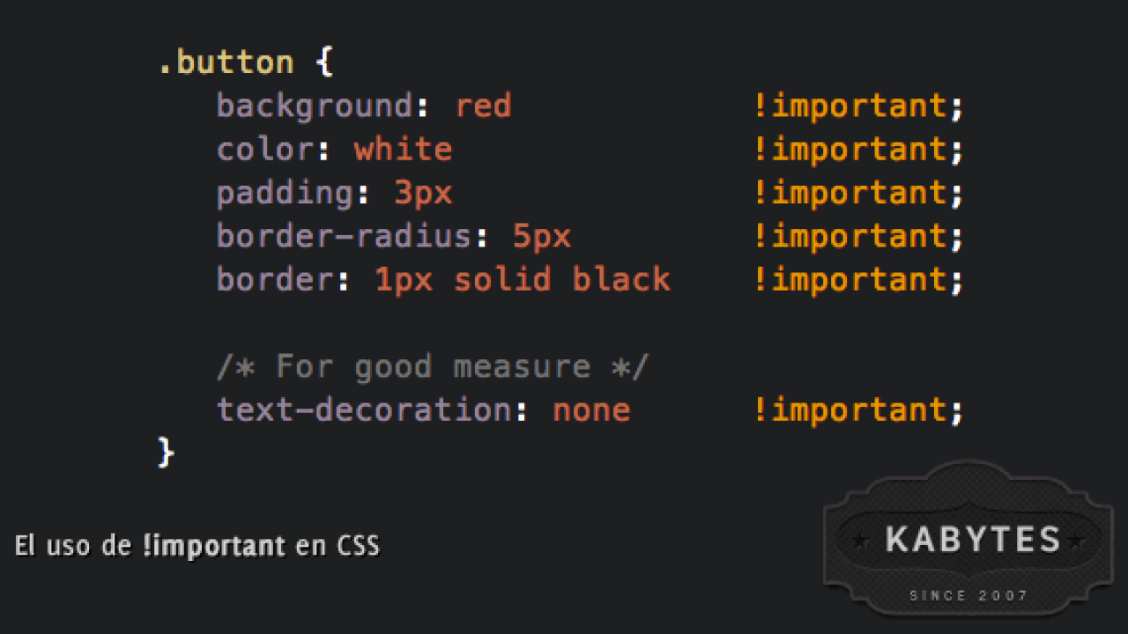Image resolution: width=1128 pixels, height=634 pixels.
Task: Click the 'background' property name
Action: (x=315, y=107)
